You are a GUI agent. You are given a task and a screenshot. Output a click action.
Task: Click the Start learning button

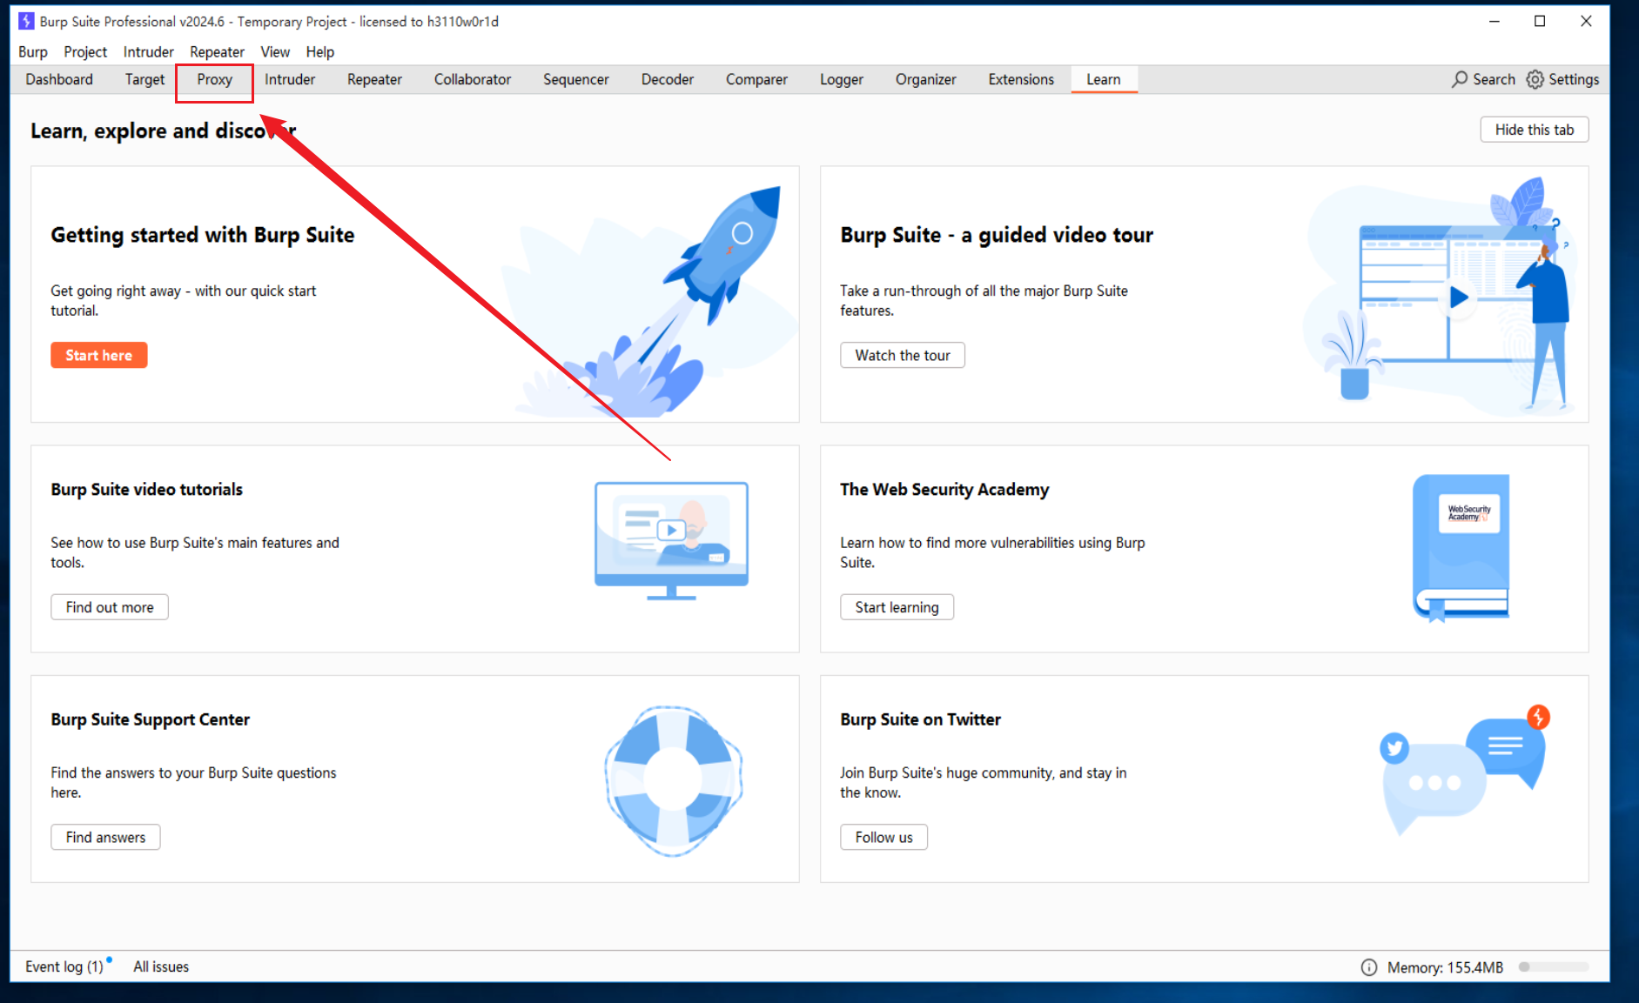(x=897, y=607)
